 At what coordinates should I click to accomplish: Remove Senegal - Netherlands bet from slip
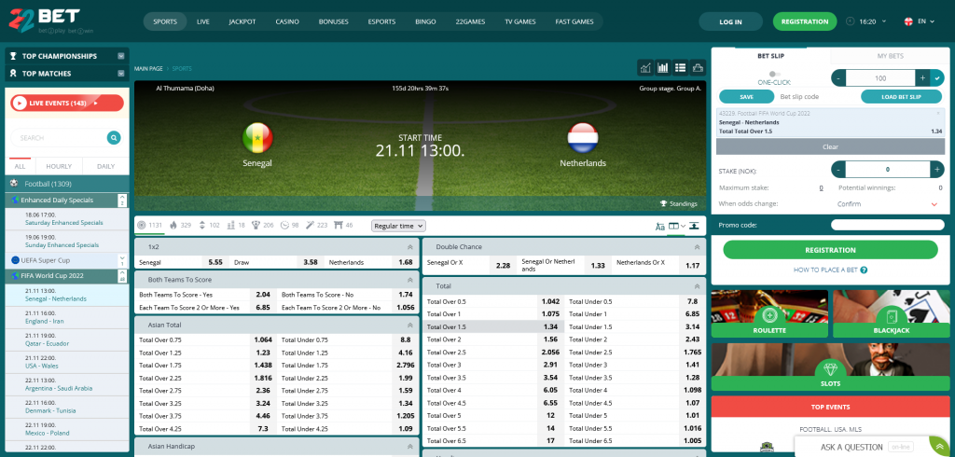coord(937,114)
